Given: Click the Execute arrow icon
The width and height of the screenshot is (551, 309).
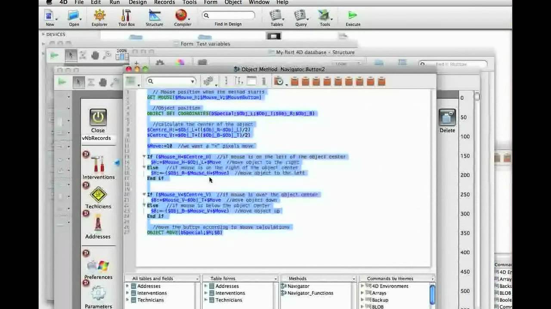Looking at the screenshot, I should click(353, 15).
